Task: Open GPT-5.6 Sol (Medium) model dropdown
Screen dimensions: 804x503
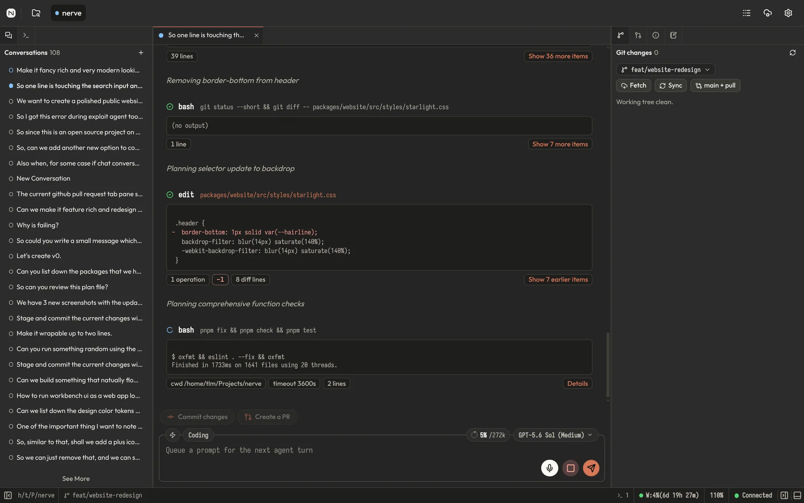Action: [x=555, y=435]
